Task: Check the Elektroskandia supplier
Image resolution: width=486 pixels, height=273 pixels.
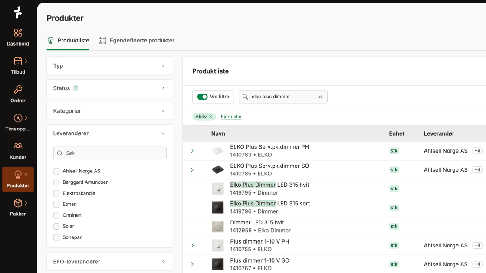Action: click(x=56, y=193)
